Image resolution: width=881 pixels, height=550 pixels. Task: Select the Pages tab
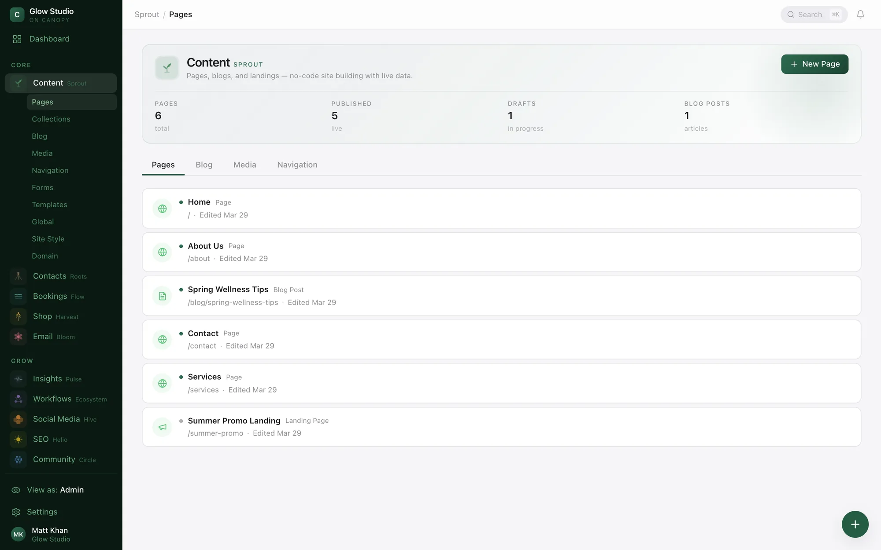[x=163, y=165]
